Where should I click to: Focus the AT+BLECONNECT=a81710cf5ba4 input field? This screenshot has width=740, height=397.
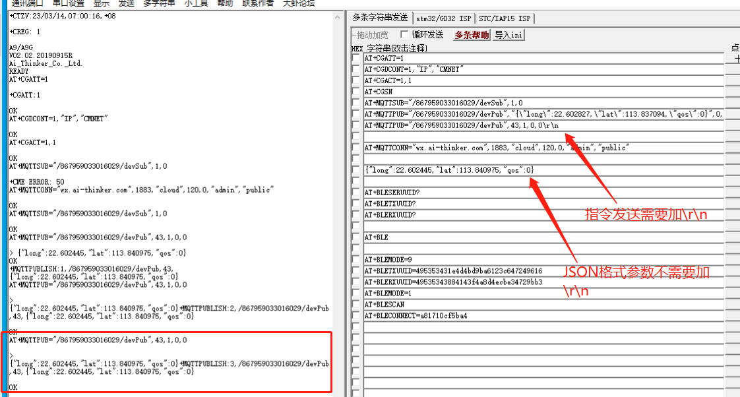[x=543, y=316]
